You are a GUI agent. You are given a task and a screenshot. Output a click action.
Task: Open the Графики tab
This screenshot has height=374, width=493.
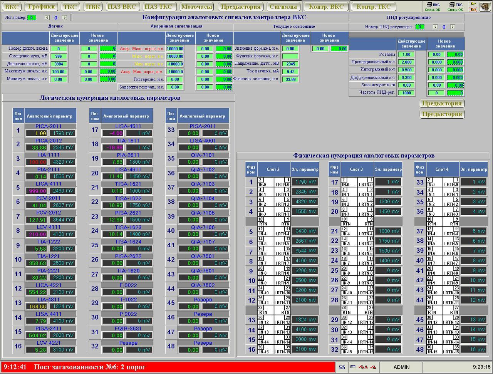click(42, 7)
